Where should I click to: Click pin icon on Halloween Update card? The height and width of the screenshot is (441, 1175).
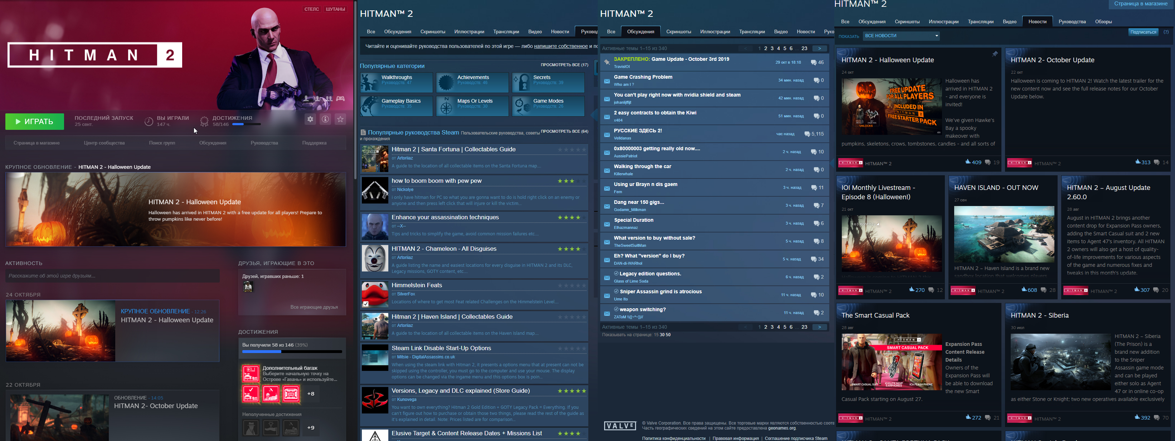(994, 54)
